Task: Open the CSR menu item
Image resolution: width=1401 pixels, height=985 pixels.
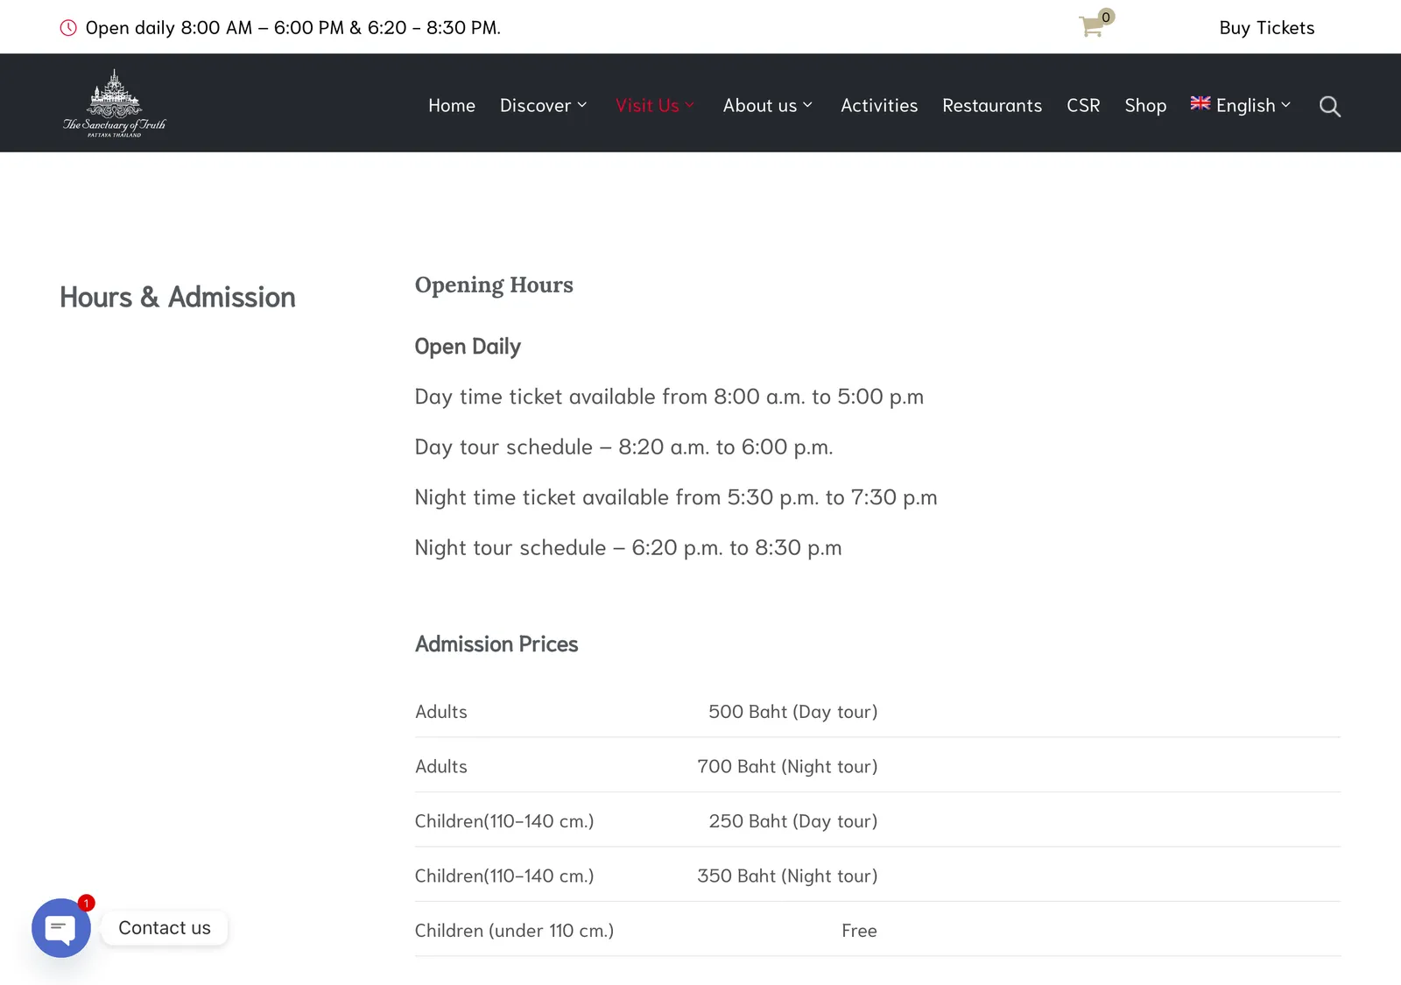Action: pyautogui.click(x=1083, y=105)
